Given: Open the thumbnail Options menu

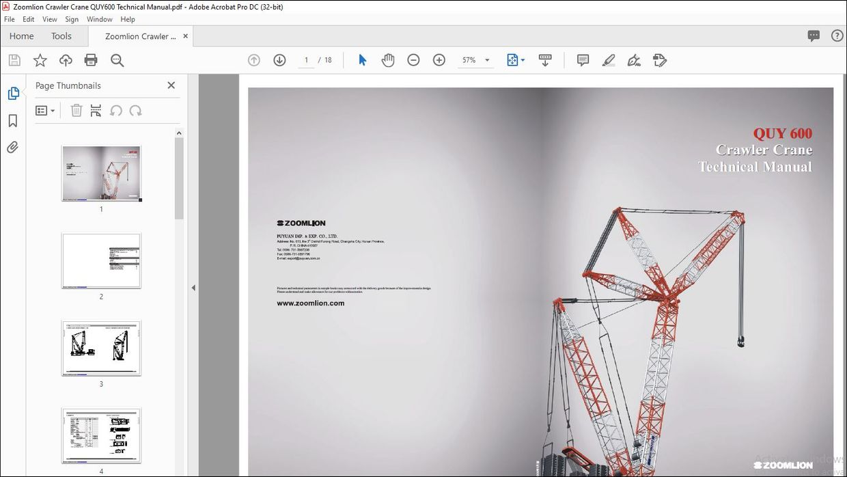Looking at the screenshot, I should click(x=44, y=110).
